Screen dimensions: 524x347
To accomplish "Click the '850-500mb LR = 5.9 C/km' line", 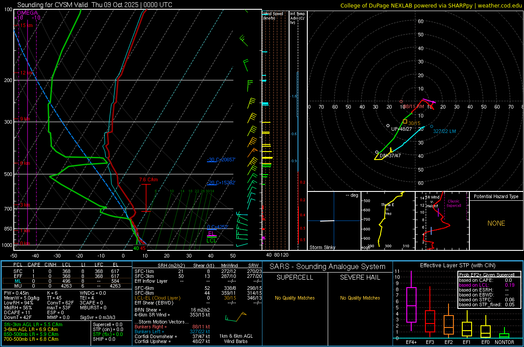I will tap(32, 334).
